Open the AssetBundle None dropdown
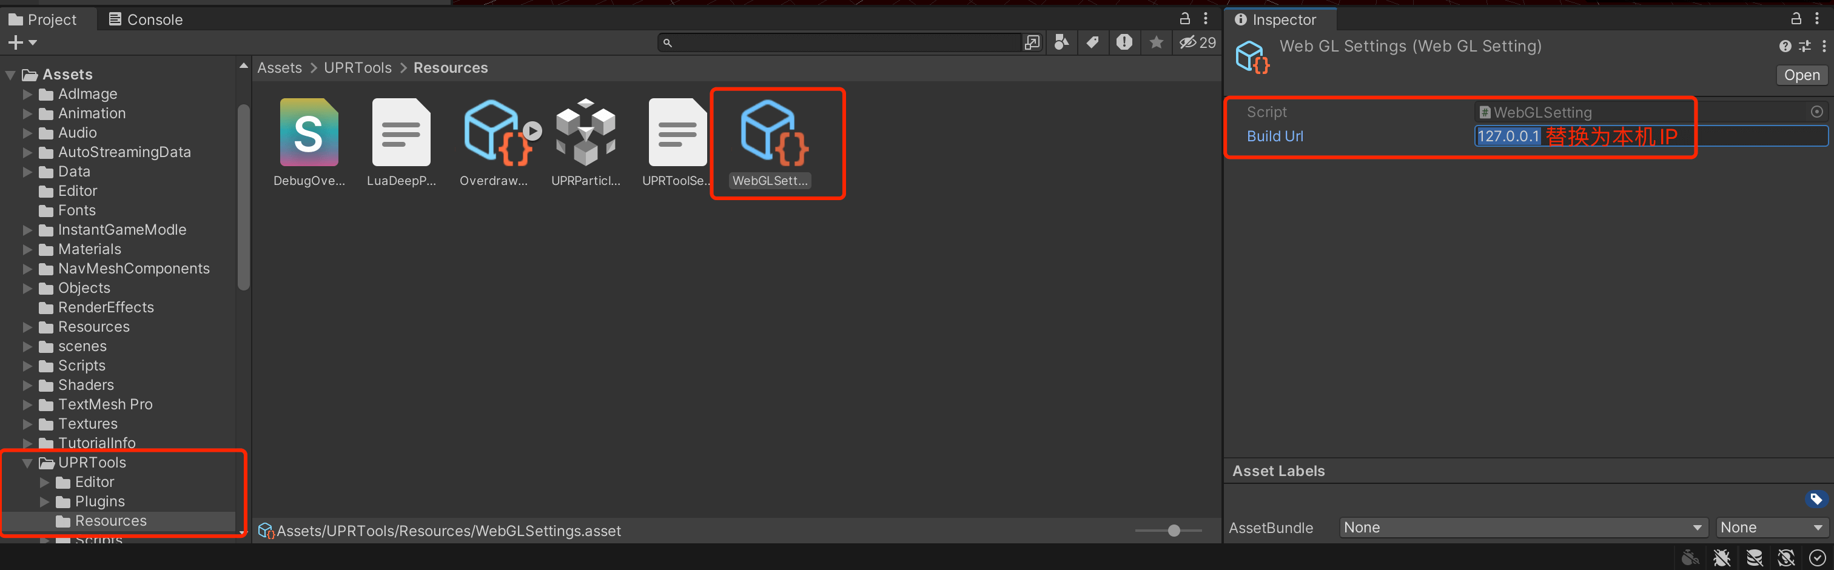 (x=1522, y=528)
